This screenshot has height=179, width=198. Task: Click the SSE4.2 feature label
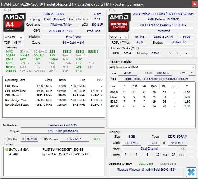point(39,55)
